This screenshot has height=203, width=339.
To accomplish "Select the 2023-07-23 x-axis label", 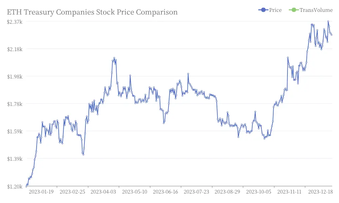I will click(x=196, y=191).
